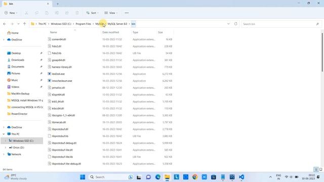Click the Search bin input field

point(279,24)
